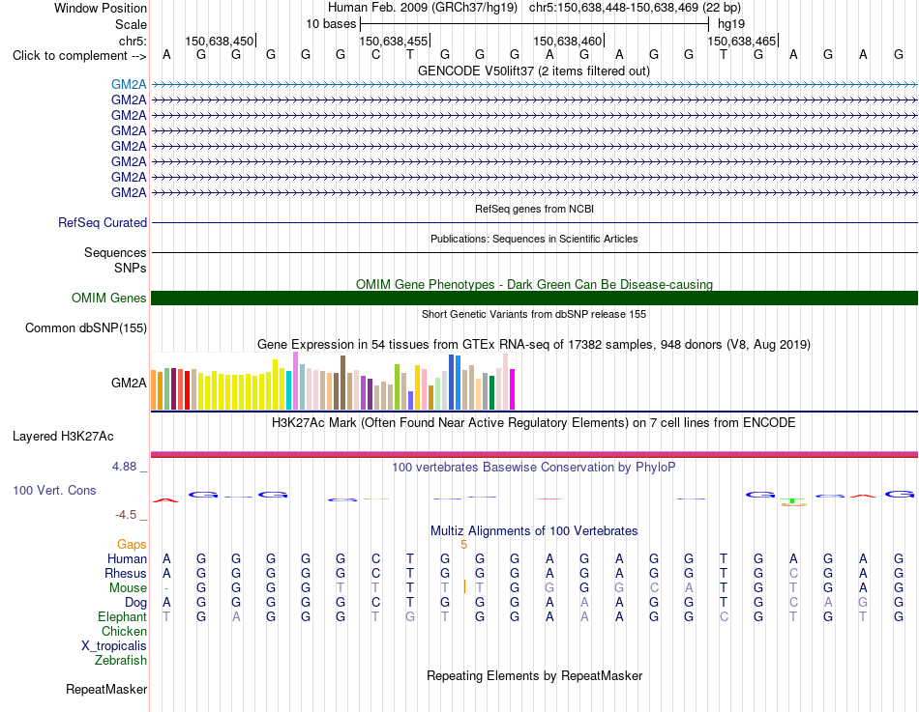The image size is (919, 712).
Task: Select the Elephant species row label
Action: point(122,616)
